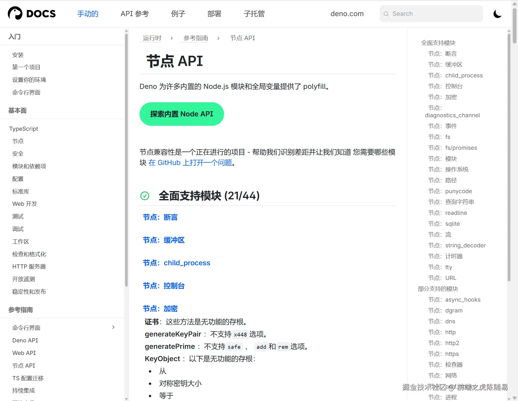The image size is (518, 401).
Task: Expand 部分支持的模块 in right panel
Action: click(x=437, y=289)
